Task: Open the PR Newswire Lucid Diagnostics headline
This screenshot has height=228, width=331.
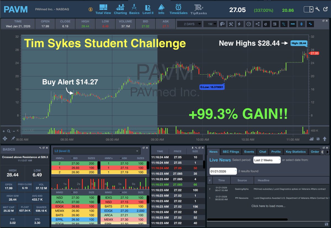Action: point(291,198)
